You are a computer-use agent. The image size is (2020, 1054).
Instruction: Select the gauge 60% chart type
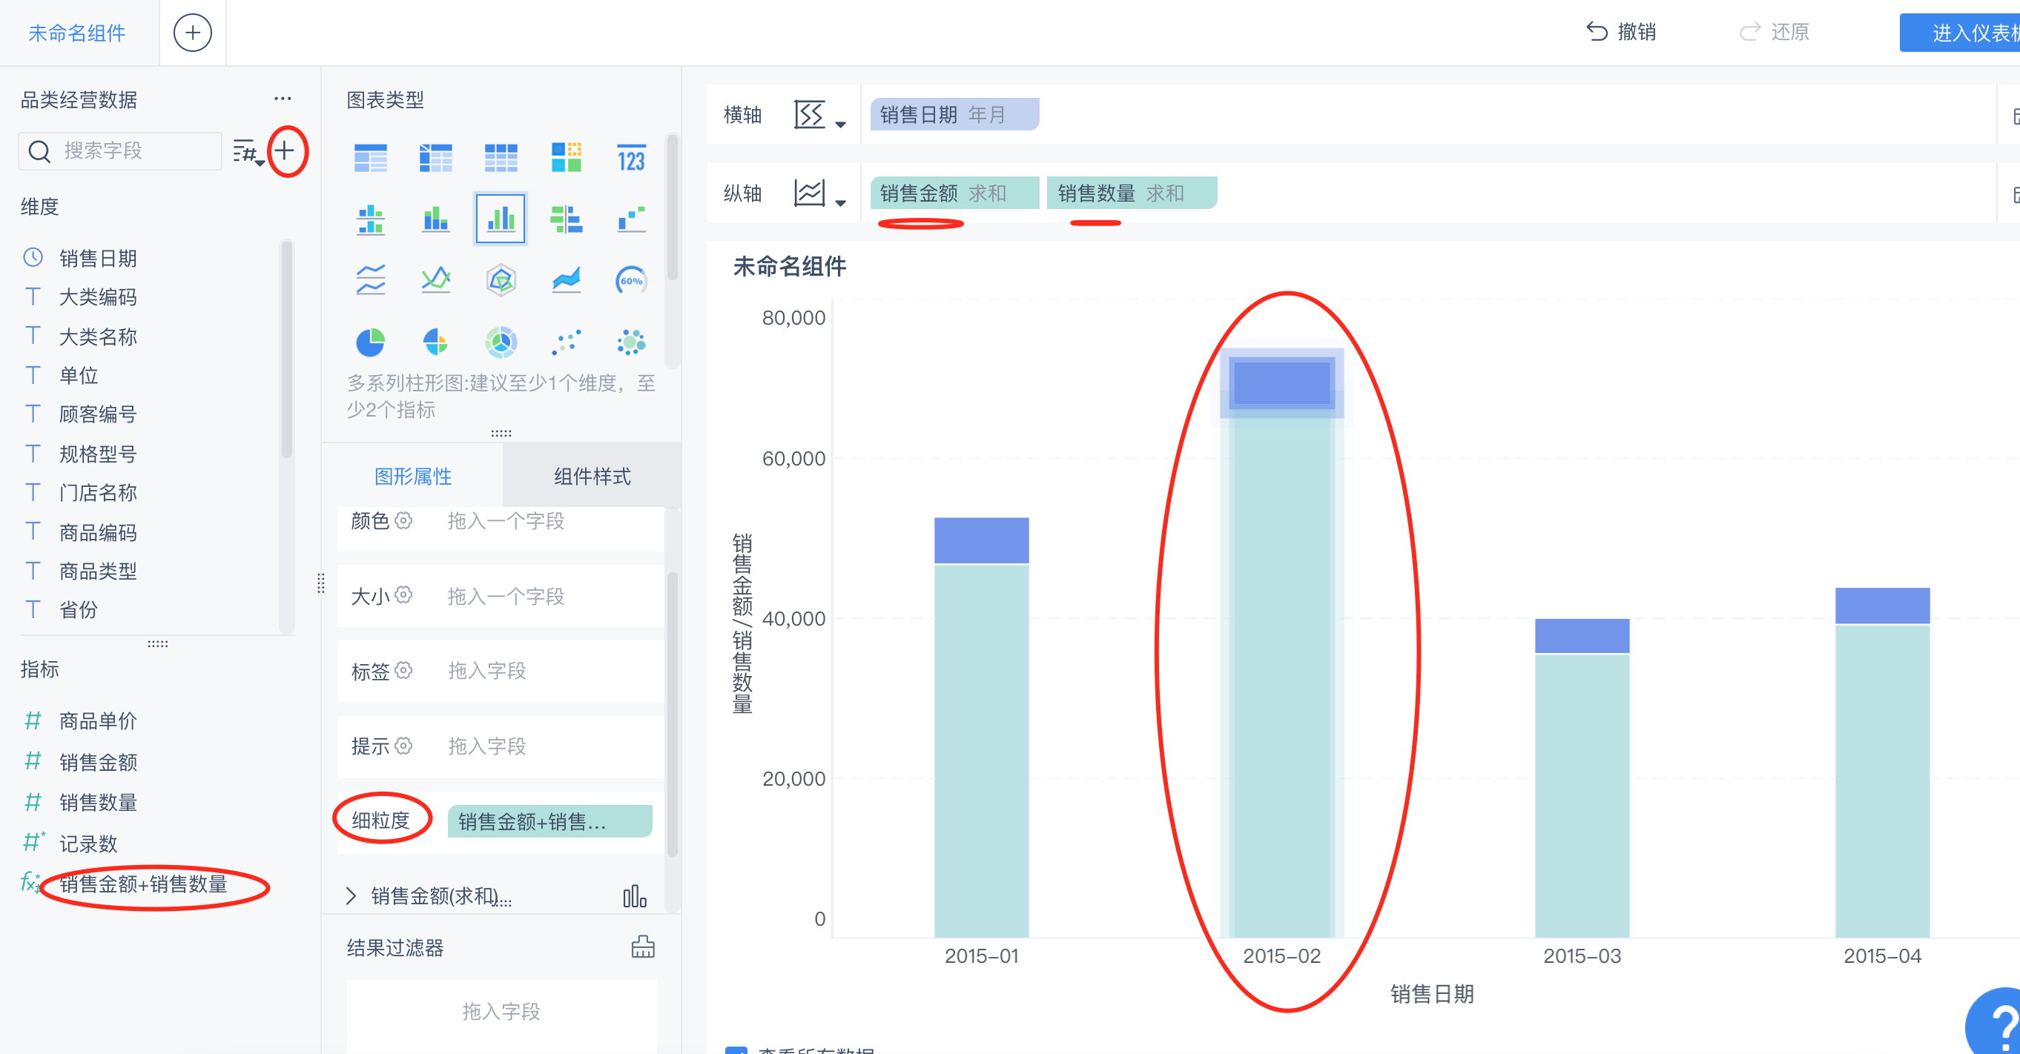coord(630,279)
